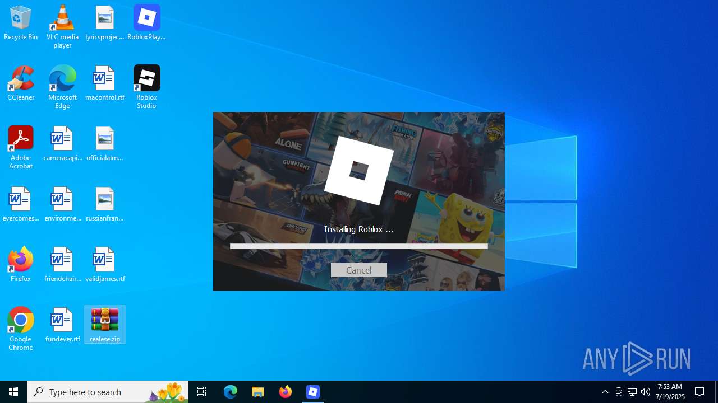Image resolution: width=718 pixels, height=403 pixels.
Task: Select the friendchair document icon
Action: [62, 265]
